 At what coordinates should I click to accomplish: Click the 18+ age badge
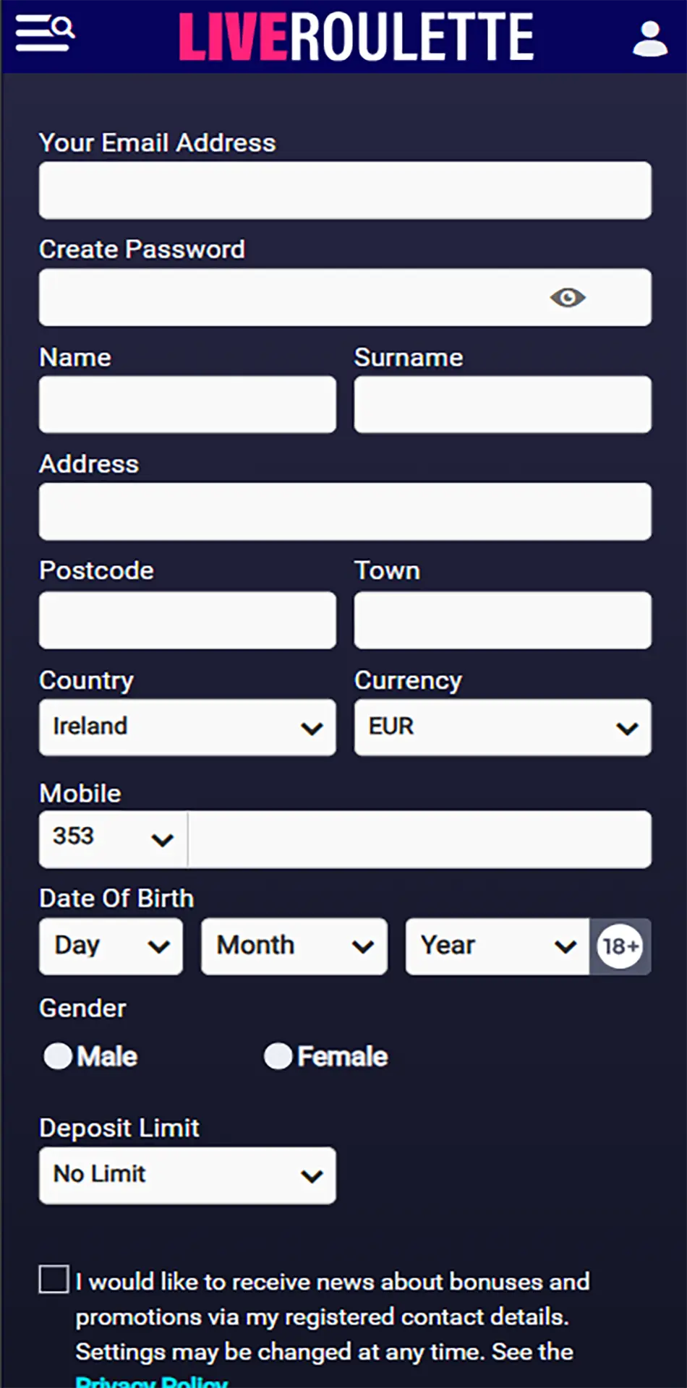click(620, 946)
